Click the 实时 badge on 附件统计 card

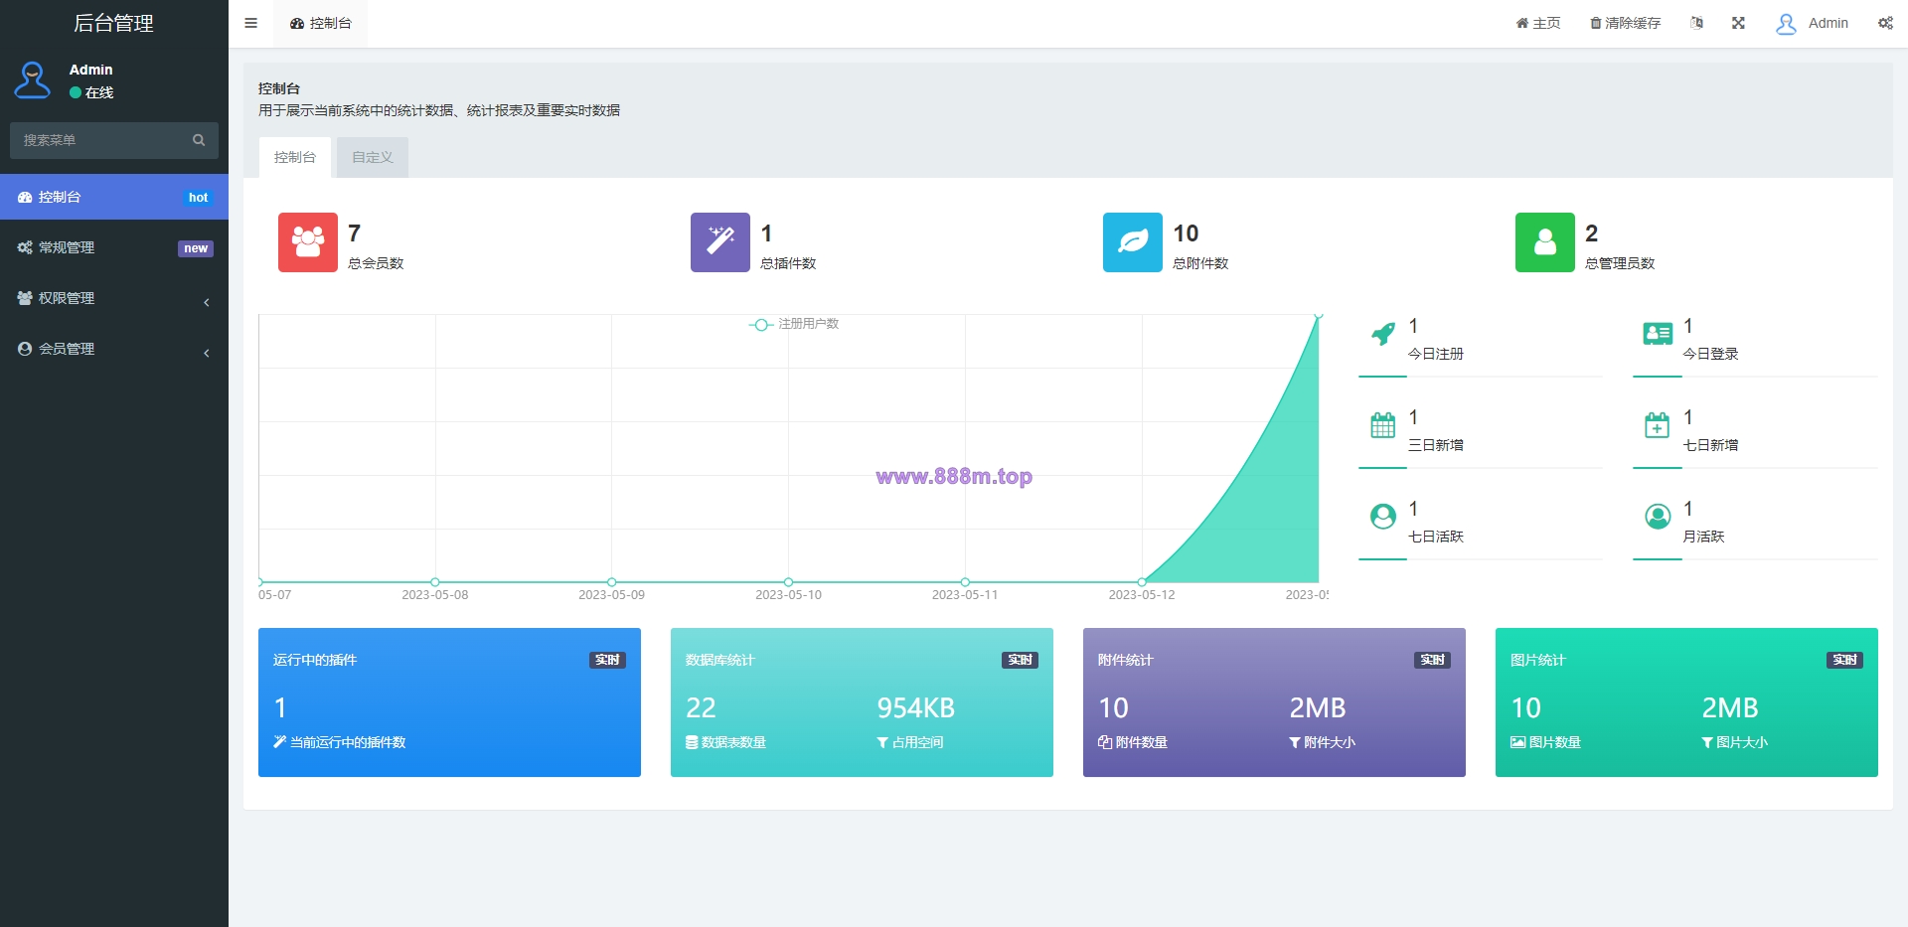[1432, 660]
